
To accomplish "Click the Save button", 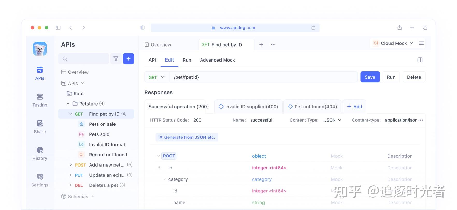I will click(x=370, y=77).
